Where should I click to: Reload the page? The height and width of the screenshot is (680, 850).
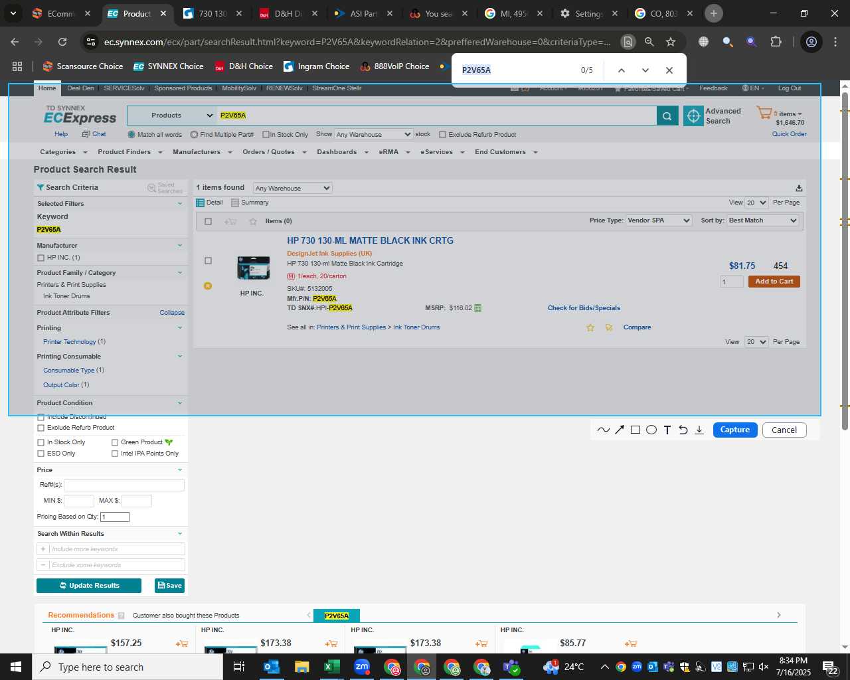62,42
